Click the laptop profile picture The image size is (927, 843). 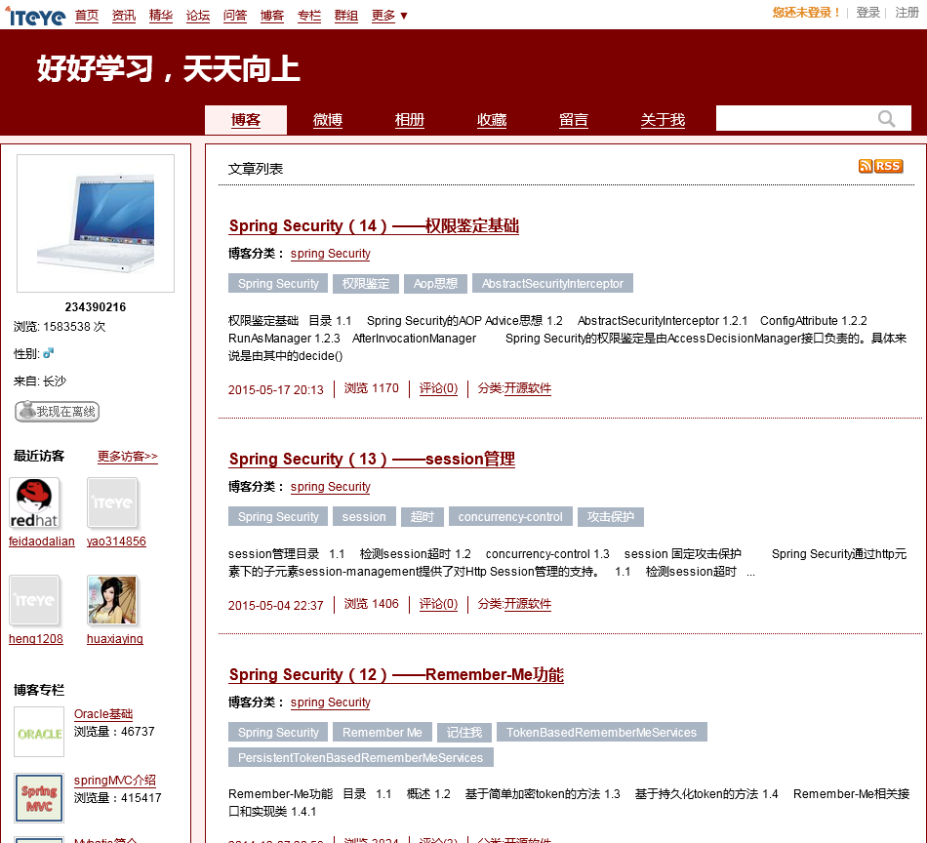[96, 223]
